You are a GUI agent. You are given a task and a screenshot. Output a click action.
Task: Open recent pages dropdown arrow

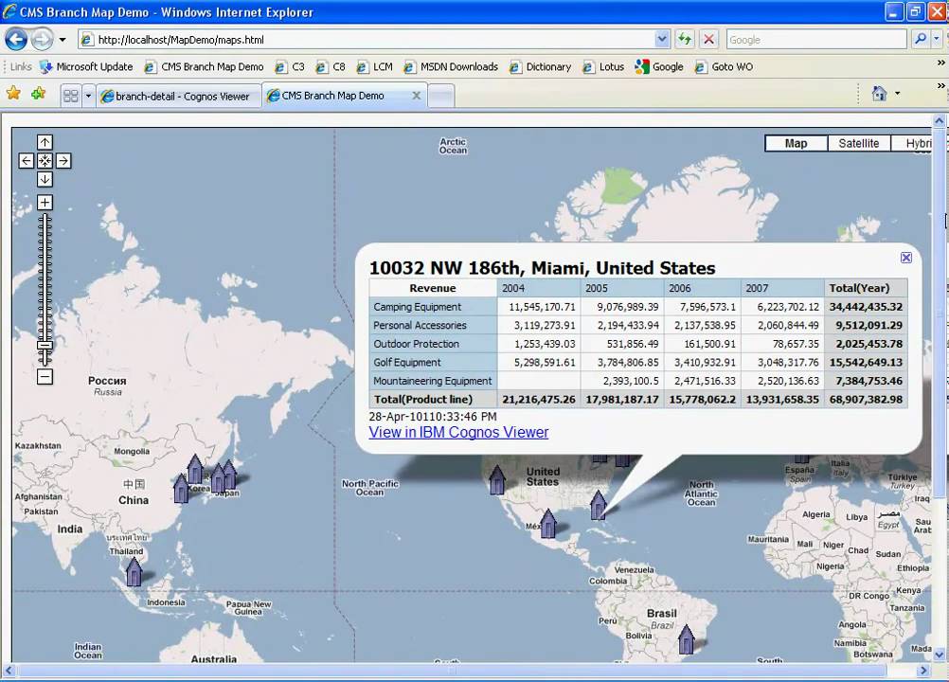coord(63,40)
